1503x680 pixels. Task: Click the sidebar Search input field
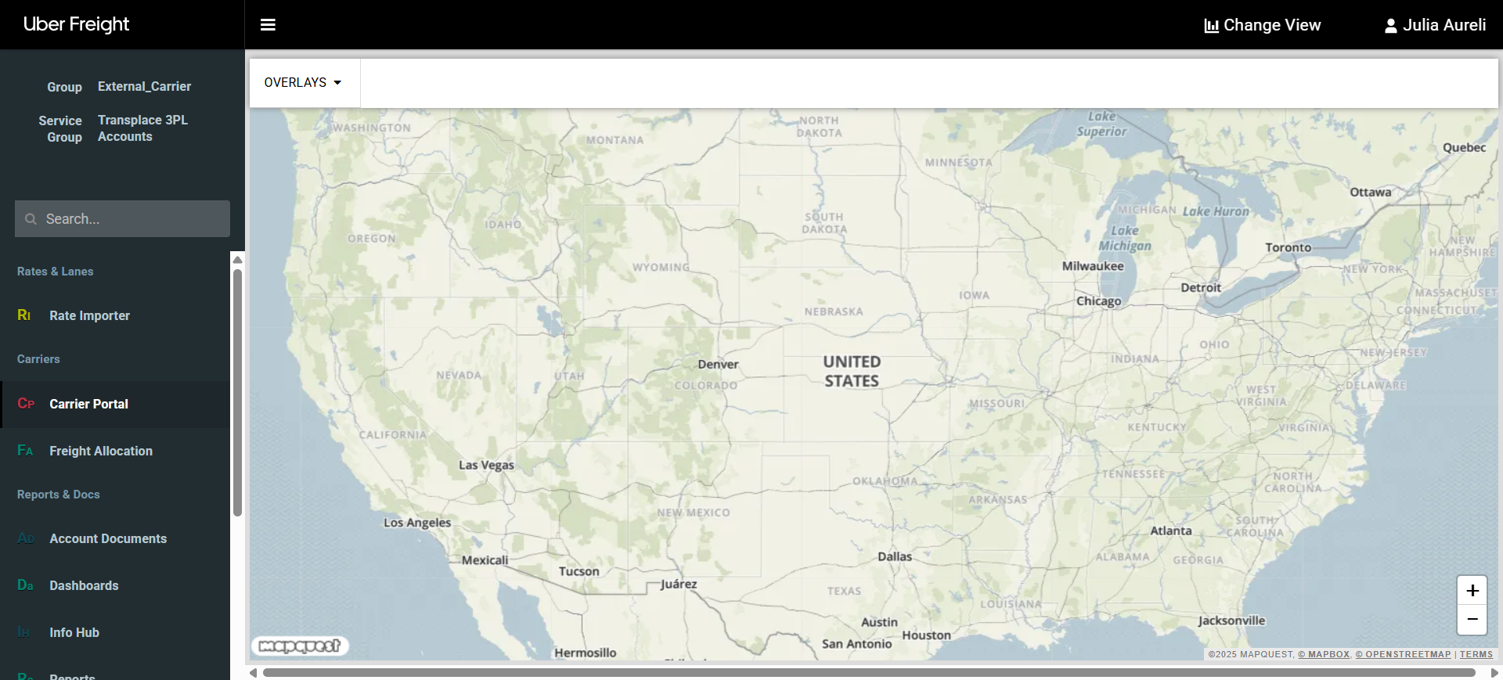pos(122,219)
